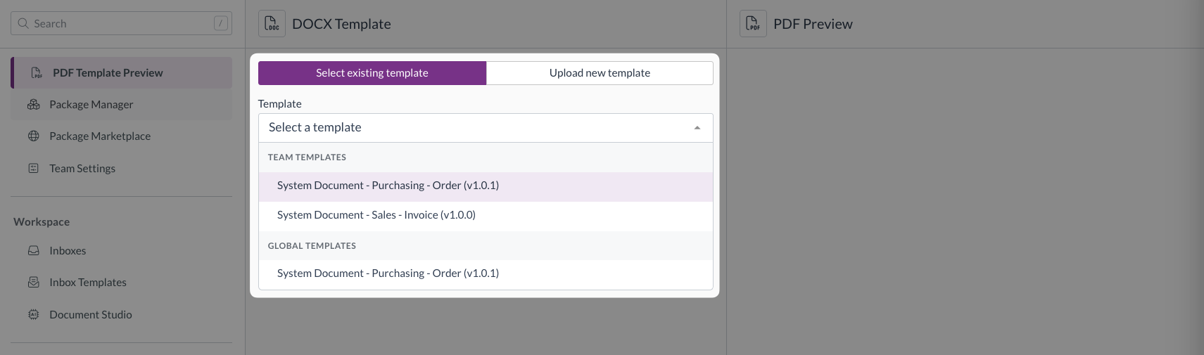The image size is (1204, 355).
Task: Click the Package Manager boxes icon
Action: (x=34, y=105)
